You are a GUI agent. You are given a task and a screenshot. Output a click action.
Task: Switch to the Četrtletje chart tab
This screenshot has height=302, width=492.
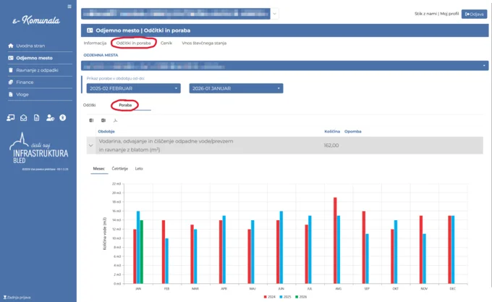(120, 168)
